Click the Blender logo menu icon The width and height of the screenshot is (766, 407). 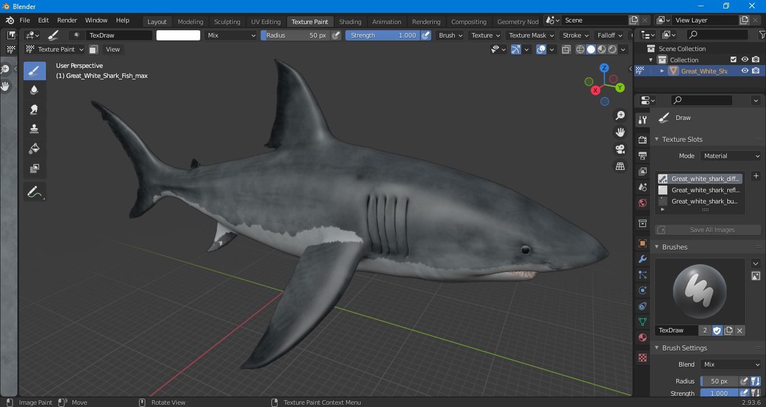point(10,20)
